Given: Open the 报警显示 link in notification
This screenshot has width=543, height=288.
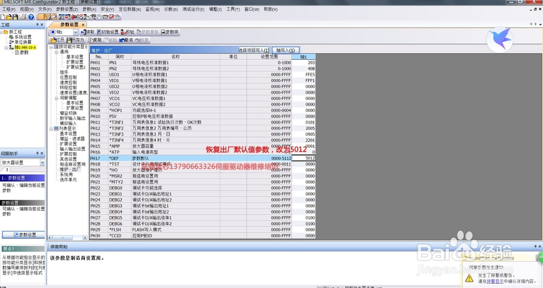Looking at the screenshot, I should point(495,281).
